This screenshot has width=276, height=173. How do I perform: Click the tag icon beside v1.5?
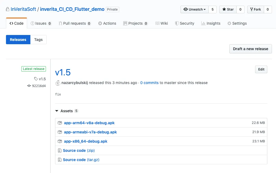pos(36,79)
